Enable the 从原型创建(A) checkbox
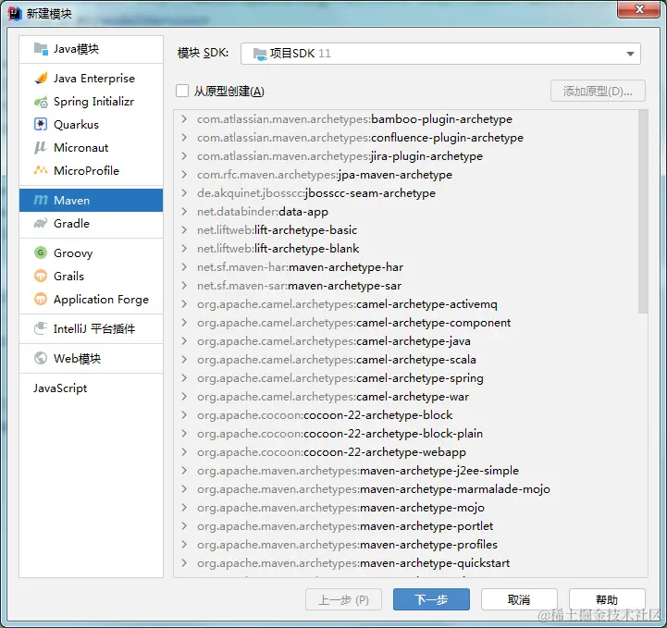Viewport: 667px width, 628px height. (182, 91)
